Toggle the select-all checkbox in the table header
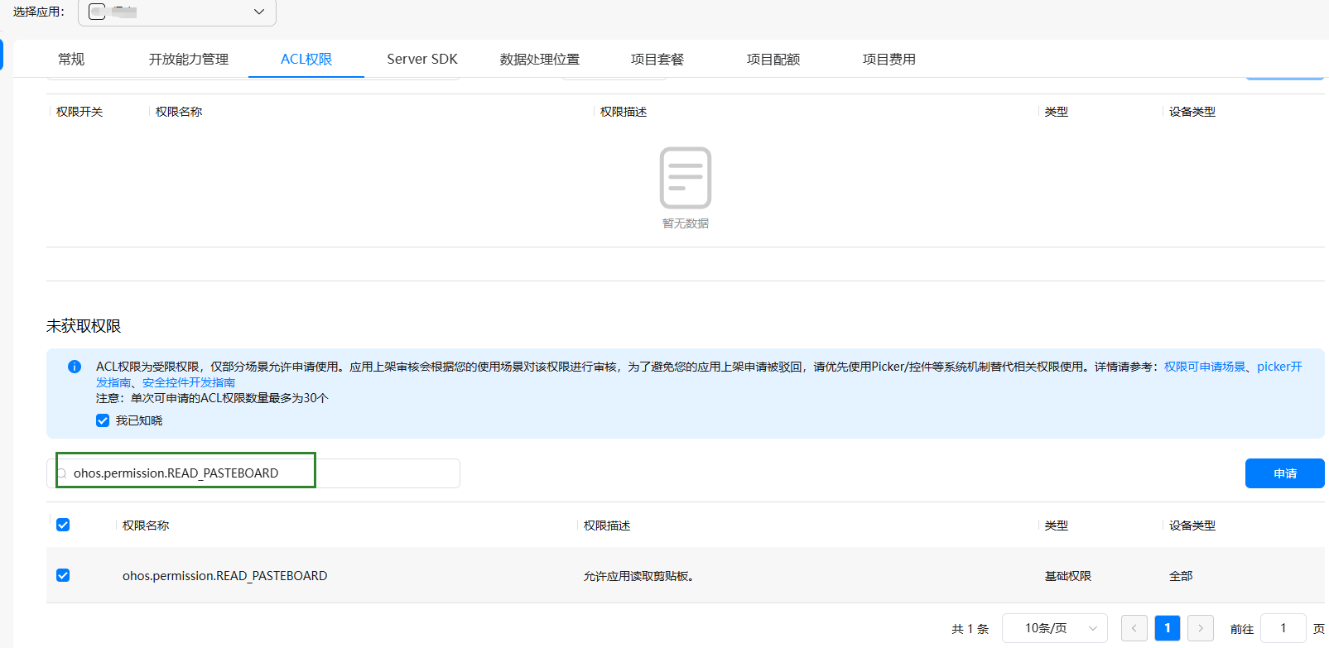The height and width of the screenshot is (648, 1329). point(63,525)
